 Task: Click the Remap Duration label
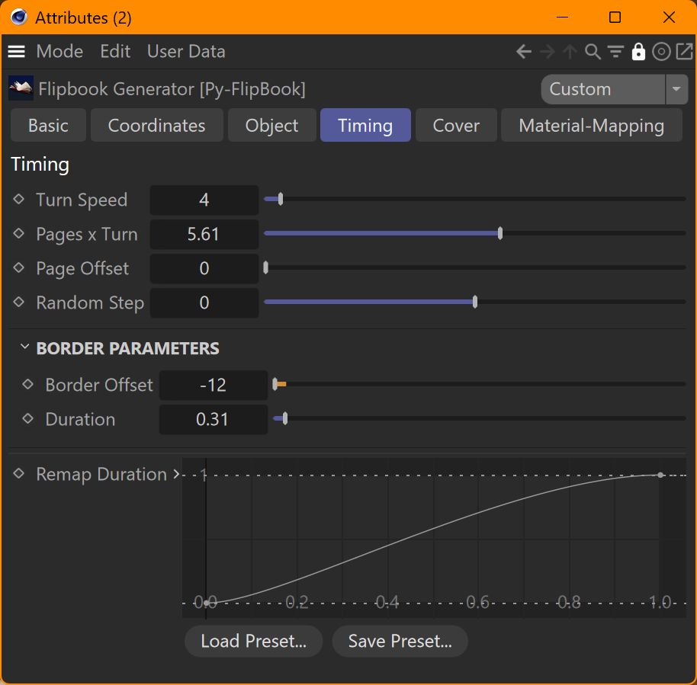(101, 475)
